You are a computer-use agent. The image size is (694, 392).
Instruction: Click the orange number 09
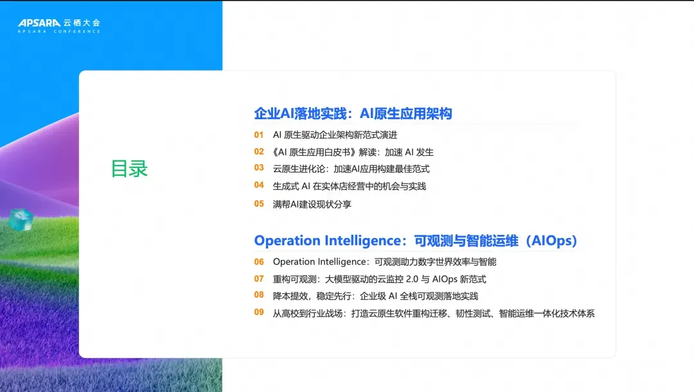(259, 312)
